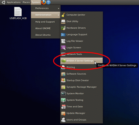Click the Hardware Drivers card icon

[x=63, y=28]
